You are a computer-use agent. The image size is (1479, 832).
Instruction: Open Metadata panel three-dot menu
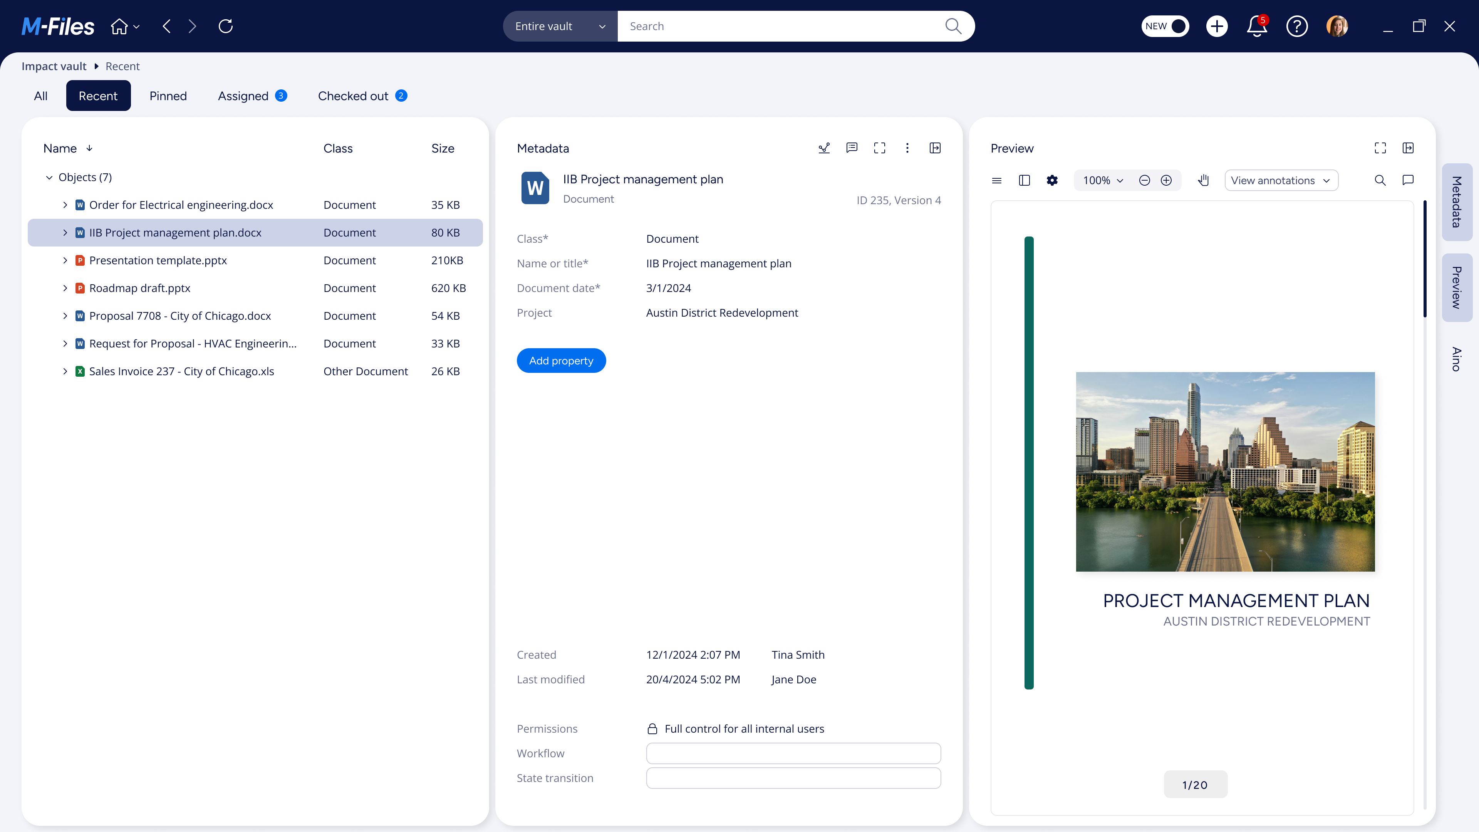pyautogui.click(x=907, y=148)
